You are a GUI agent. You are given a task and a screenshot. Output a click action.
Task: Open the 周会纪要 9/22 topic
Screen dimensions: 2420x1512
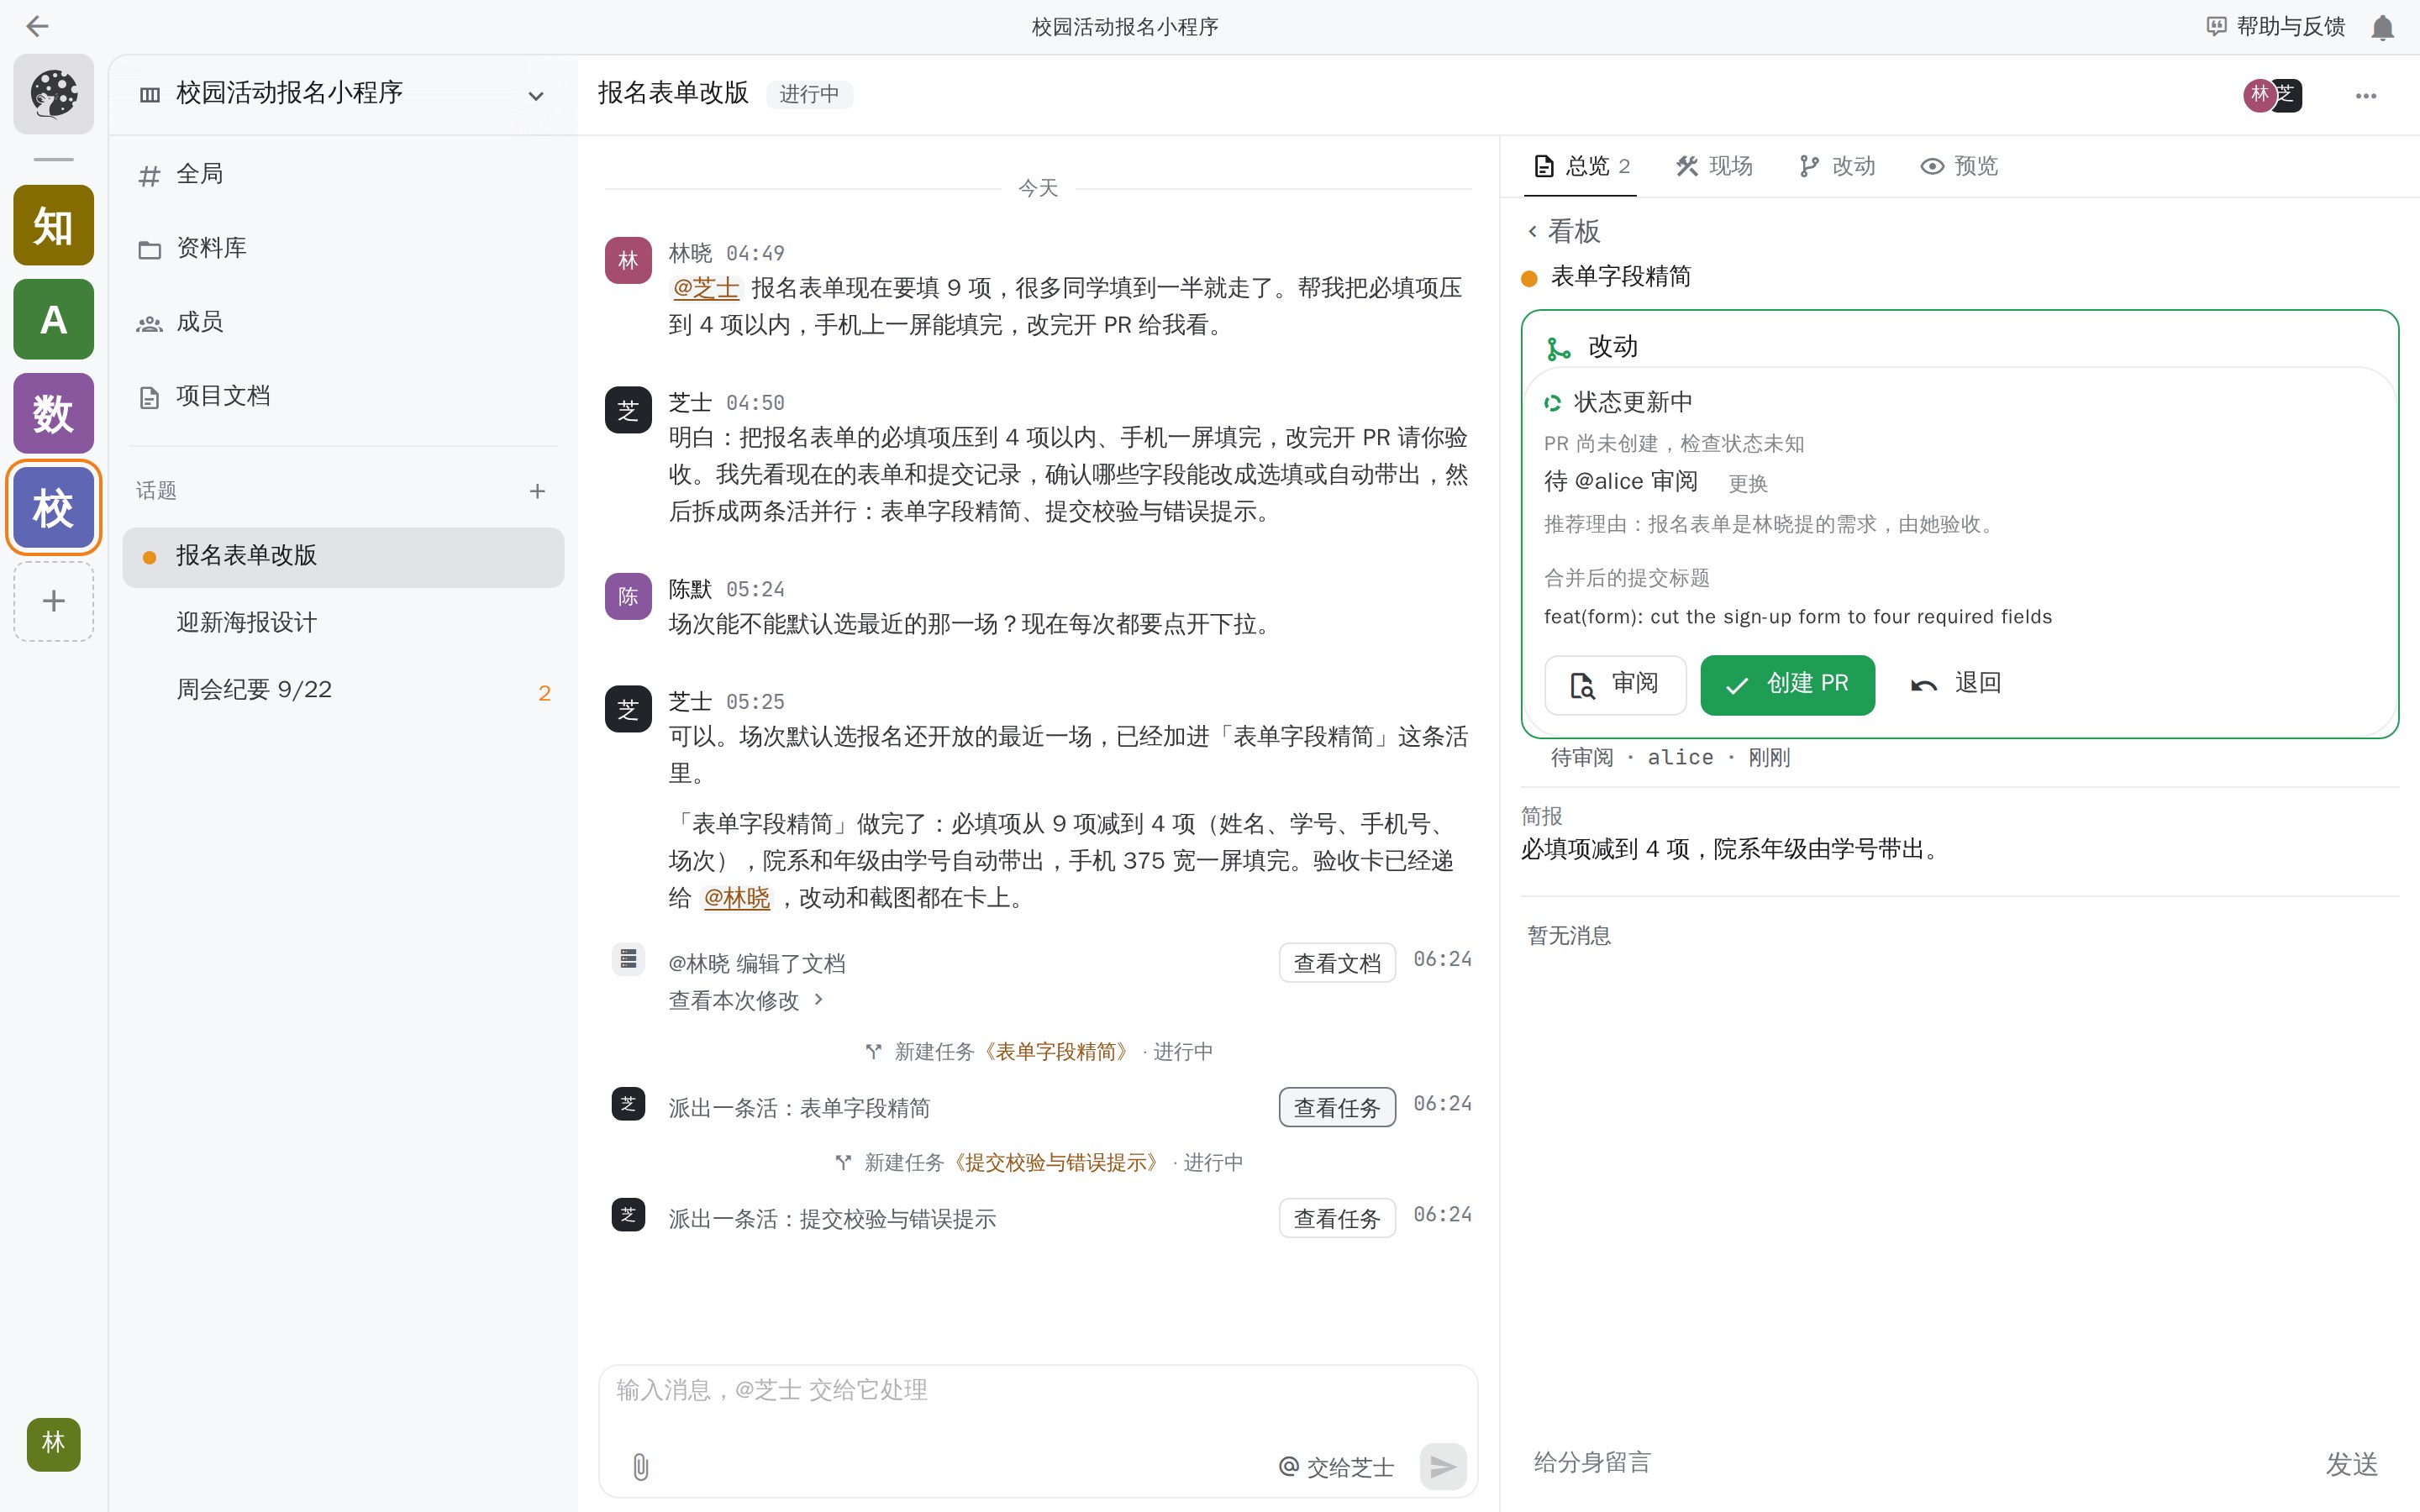[x=343, y=690]
